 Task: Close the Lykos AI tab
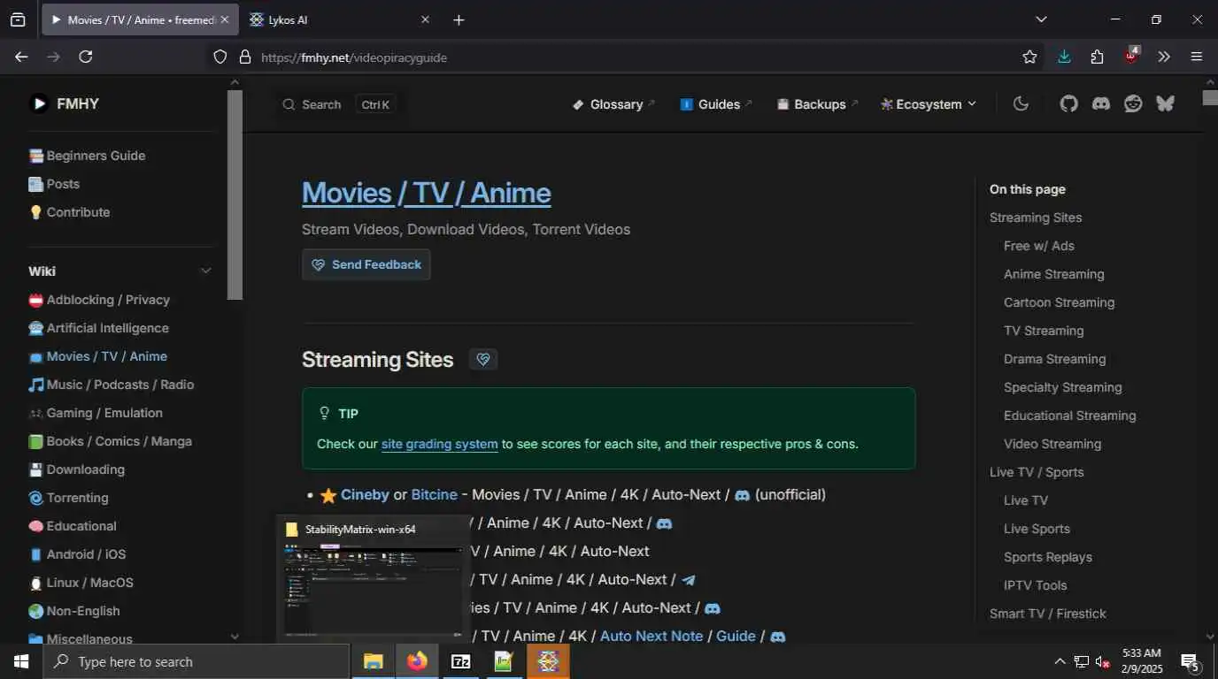tap(425, 19)
